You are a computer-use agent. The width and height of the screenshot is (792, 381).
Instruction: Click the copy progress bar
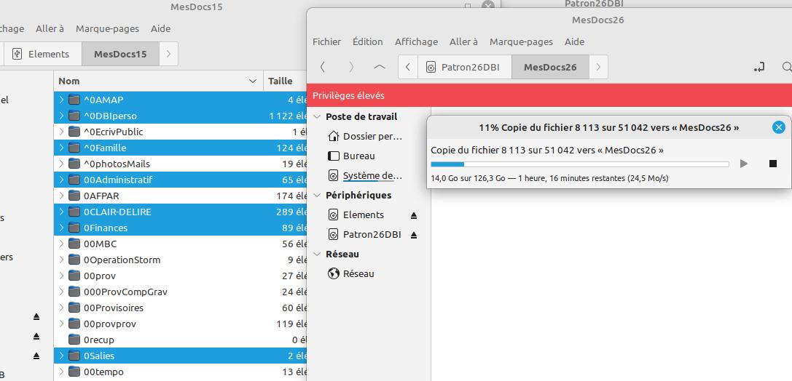(x=579, y=164)
